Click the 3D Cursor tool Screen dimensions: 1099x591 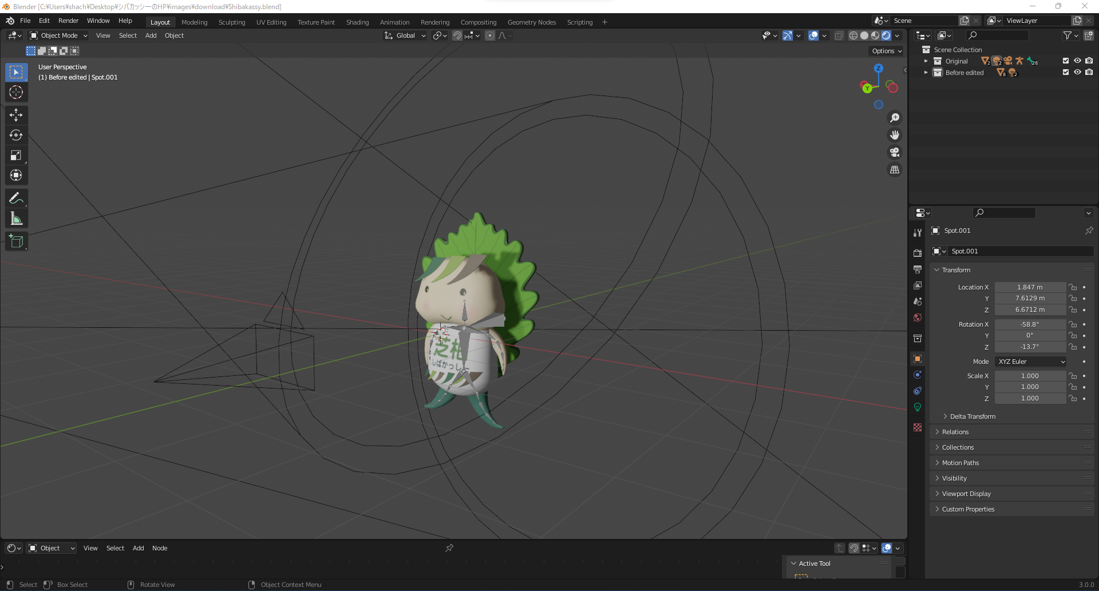[16, 92]
